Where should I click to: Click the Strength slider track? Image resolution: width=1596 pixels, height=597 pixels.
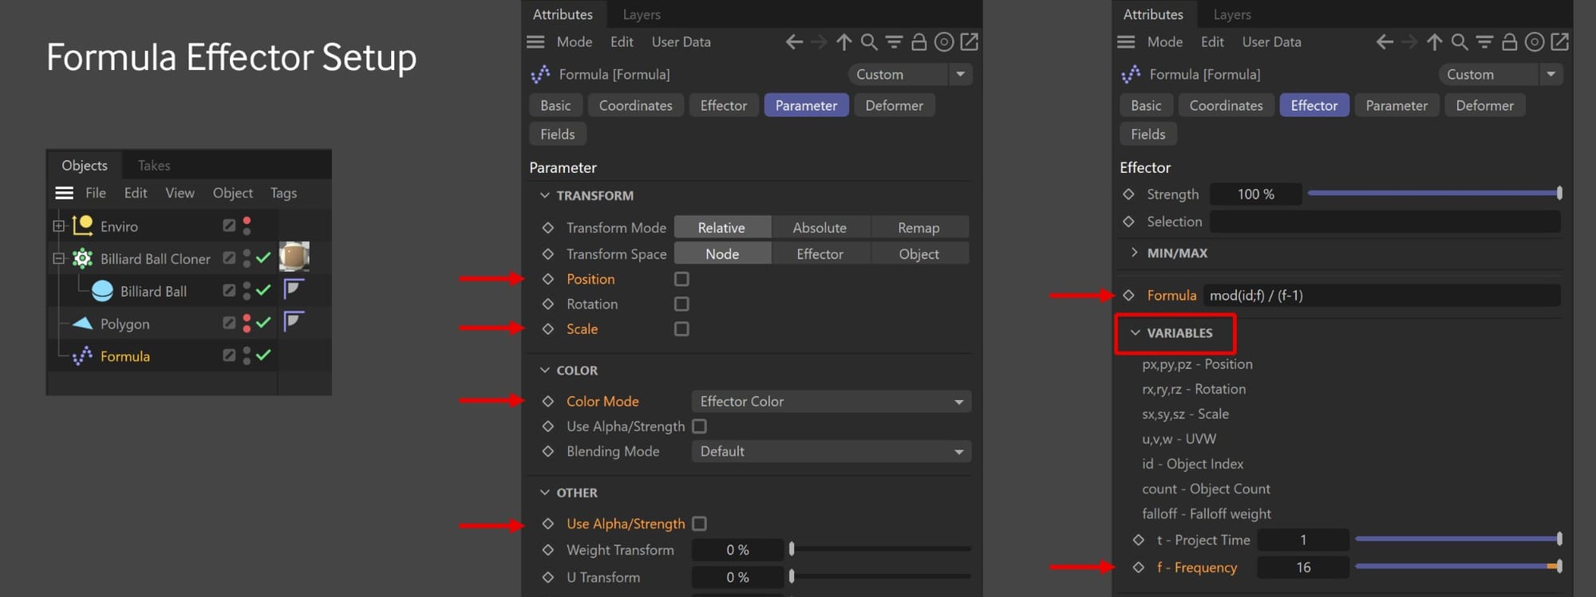click(1434, 193)
